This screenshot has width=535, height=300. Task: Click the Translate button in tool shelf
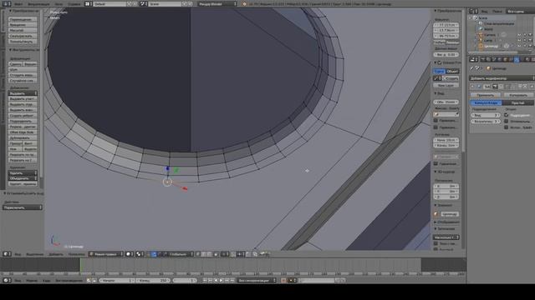23,19
